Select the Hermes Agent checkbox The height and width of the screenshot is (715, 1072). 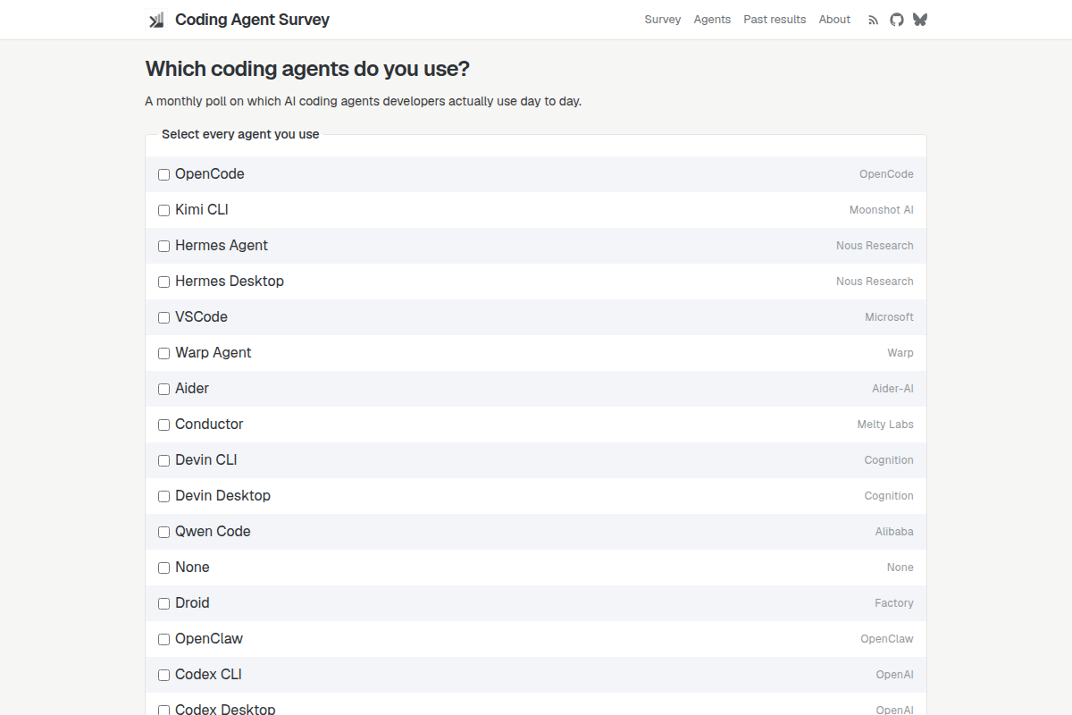(164, 246)
